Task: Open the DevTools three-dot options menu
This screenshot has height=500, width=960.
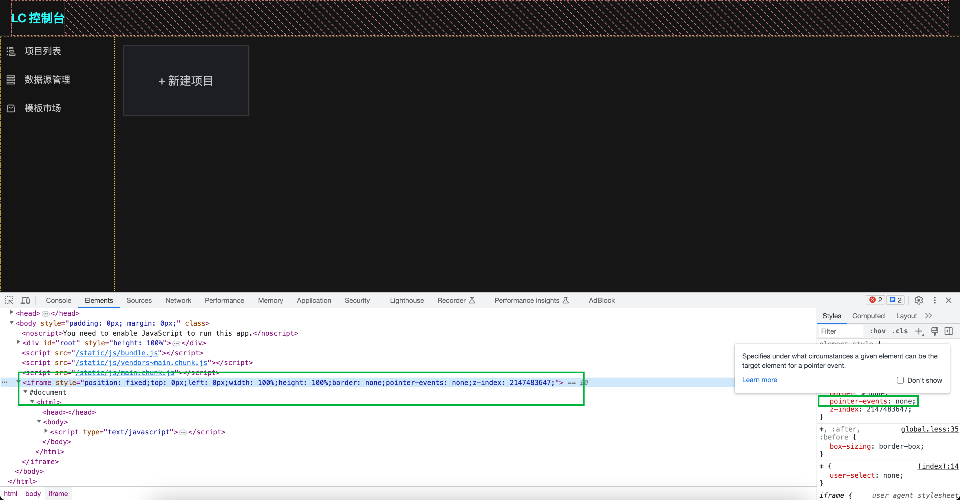Action: [935, 300]
